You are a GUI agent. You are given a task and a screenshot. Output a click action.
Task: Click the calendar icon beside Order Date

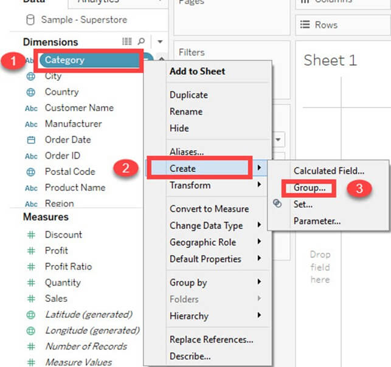(x=30, y=140)
